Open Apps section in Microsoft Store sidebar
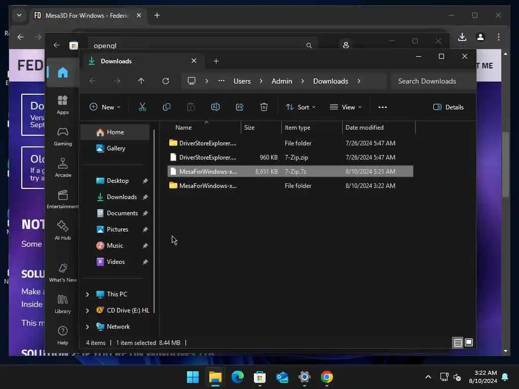519x389 pixels. click(62, 105)
